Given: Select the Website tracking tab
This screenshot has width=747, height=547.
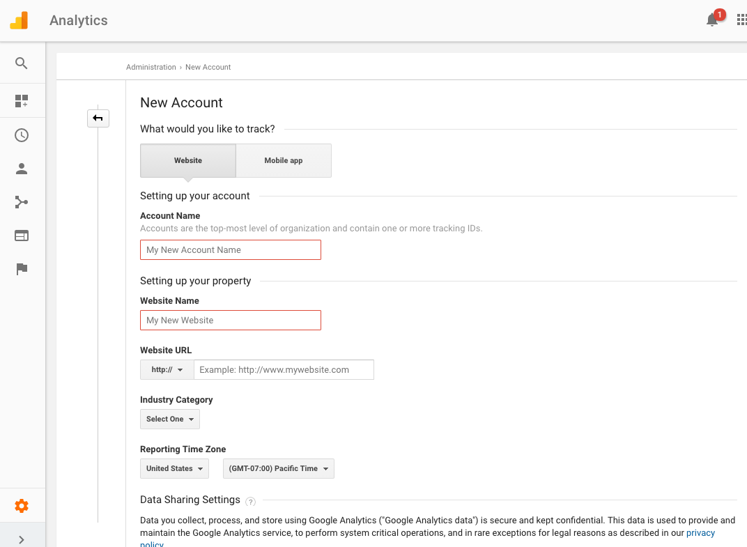Looking at the screenshot, I should [x=188, y=160].
